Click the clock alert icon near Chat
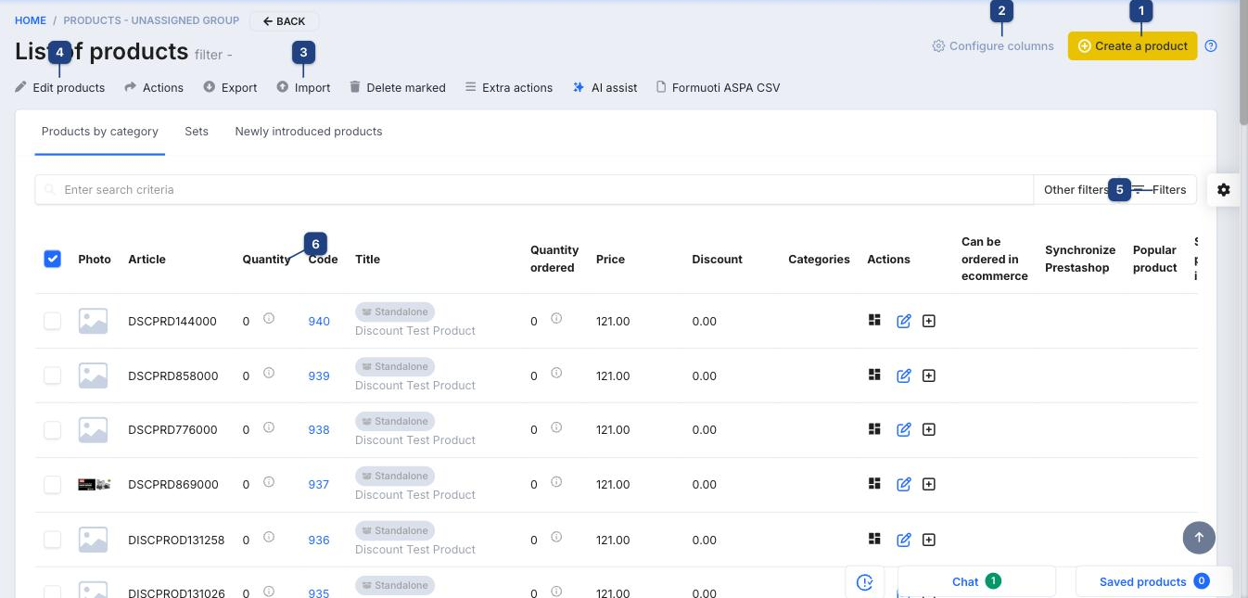Screen dimensions: 1248x598 865,582
